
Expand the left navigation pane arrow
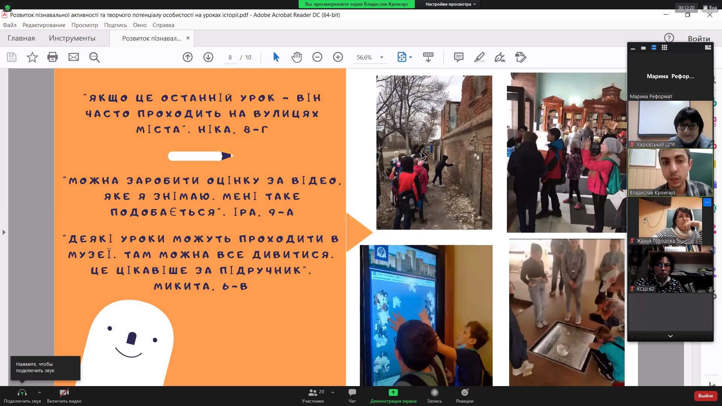[x=4, y=232]
